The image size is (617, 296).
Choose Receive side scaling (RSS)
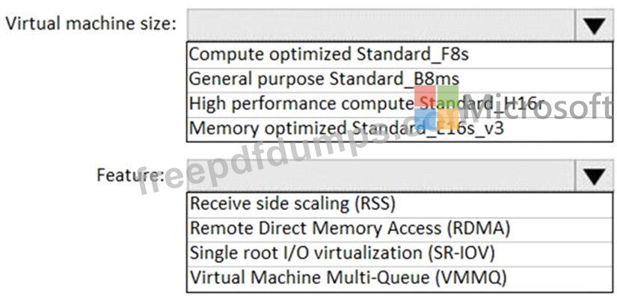click(400, 204)
